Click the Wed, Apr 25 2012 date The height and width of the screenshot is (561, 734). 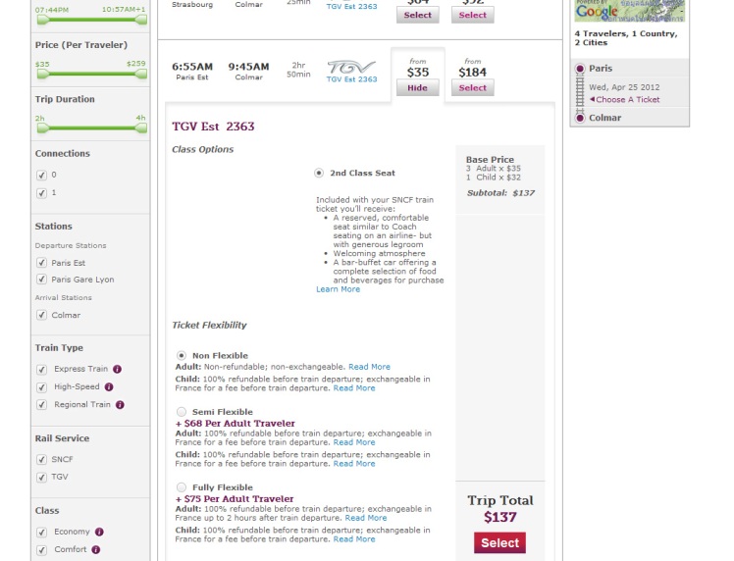coord(624,87)
